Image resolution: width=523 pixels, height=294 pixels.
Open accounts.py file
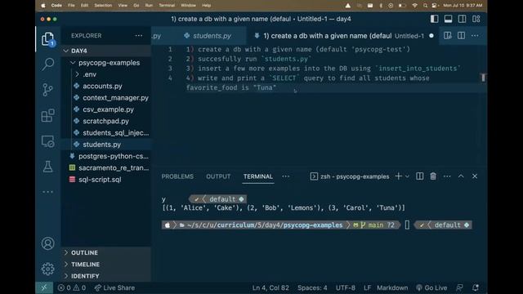pyautogui.click(x=102, y=86)
